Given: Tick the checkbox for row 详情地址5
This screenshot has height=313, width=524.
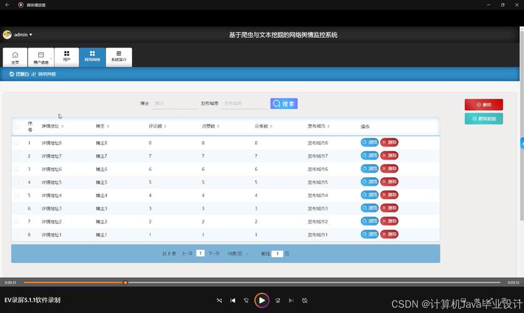Looking at the screenshot, I should click(x=16, y=182).
